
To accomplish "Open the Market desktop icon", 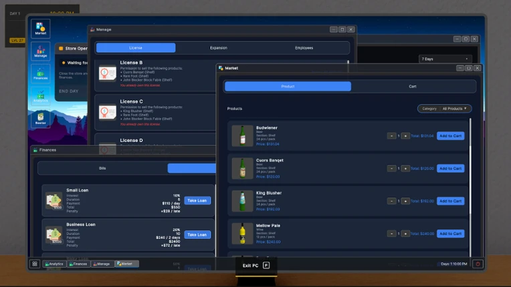I will pyautogui.click(x=40, y=29).
